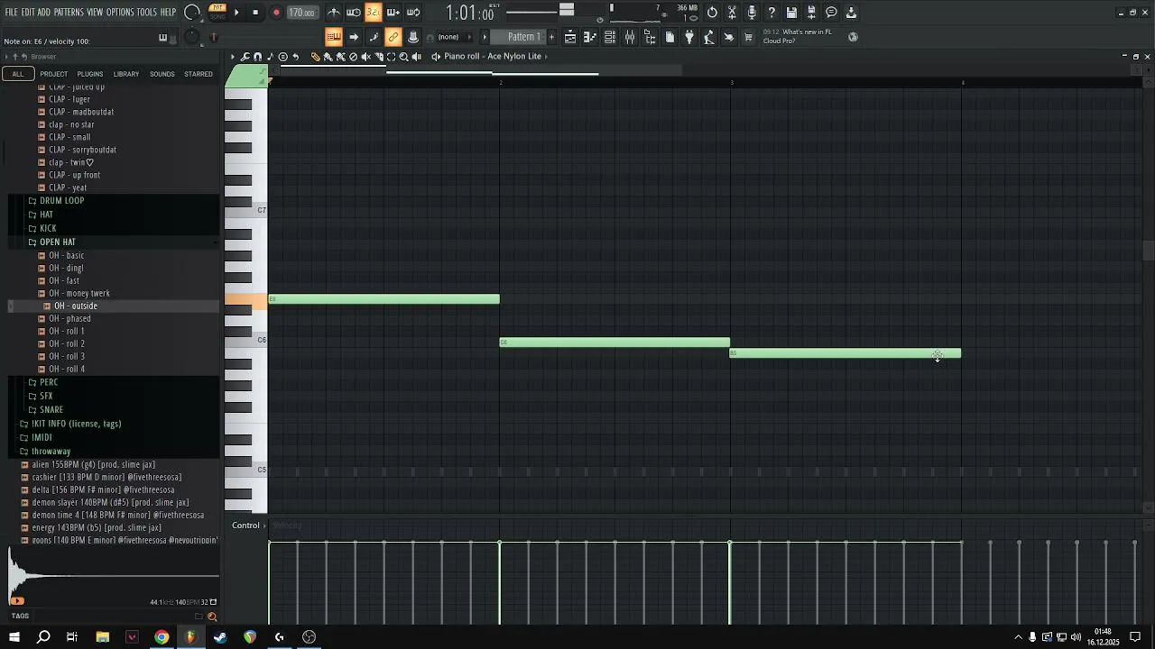Toggle typing keyboard to piano
This screenshot has width=1155, height=649.
334,37
